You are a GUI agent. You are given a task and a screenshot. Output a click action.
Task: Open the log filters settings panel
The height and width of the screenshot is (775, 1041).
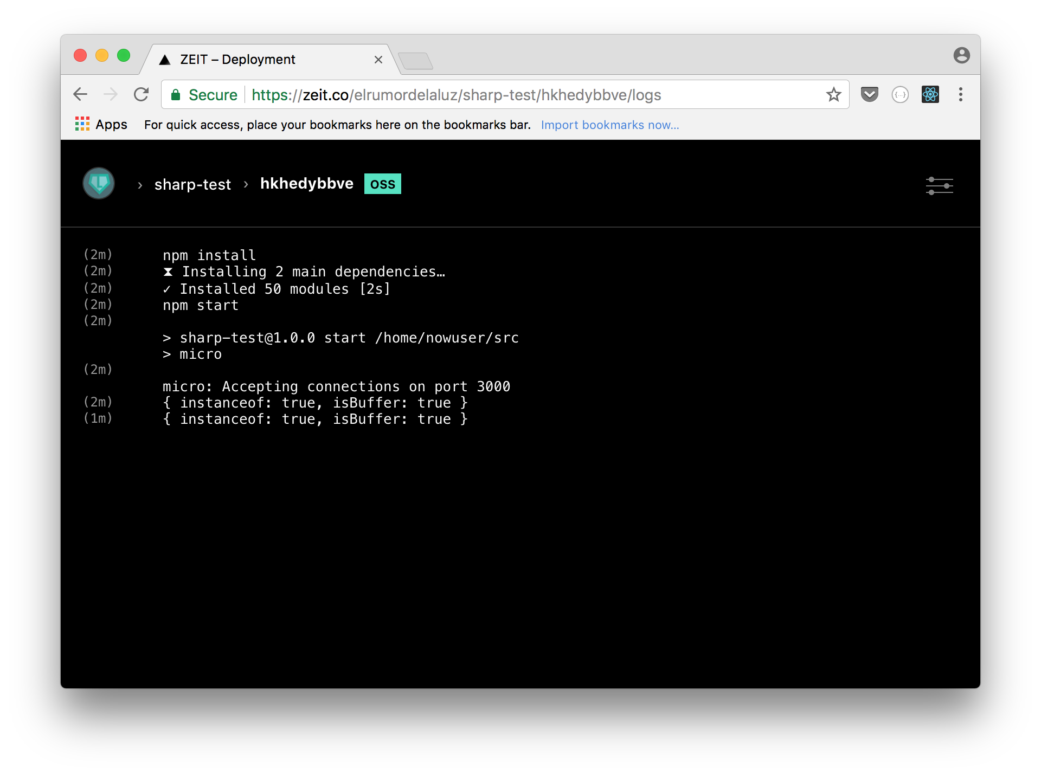[940, 186]
